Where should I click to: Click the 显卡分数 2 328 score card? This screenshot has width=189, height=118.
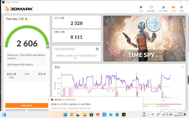76,22
